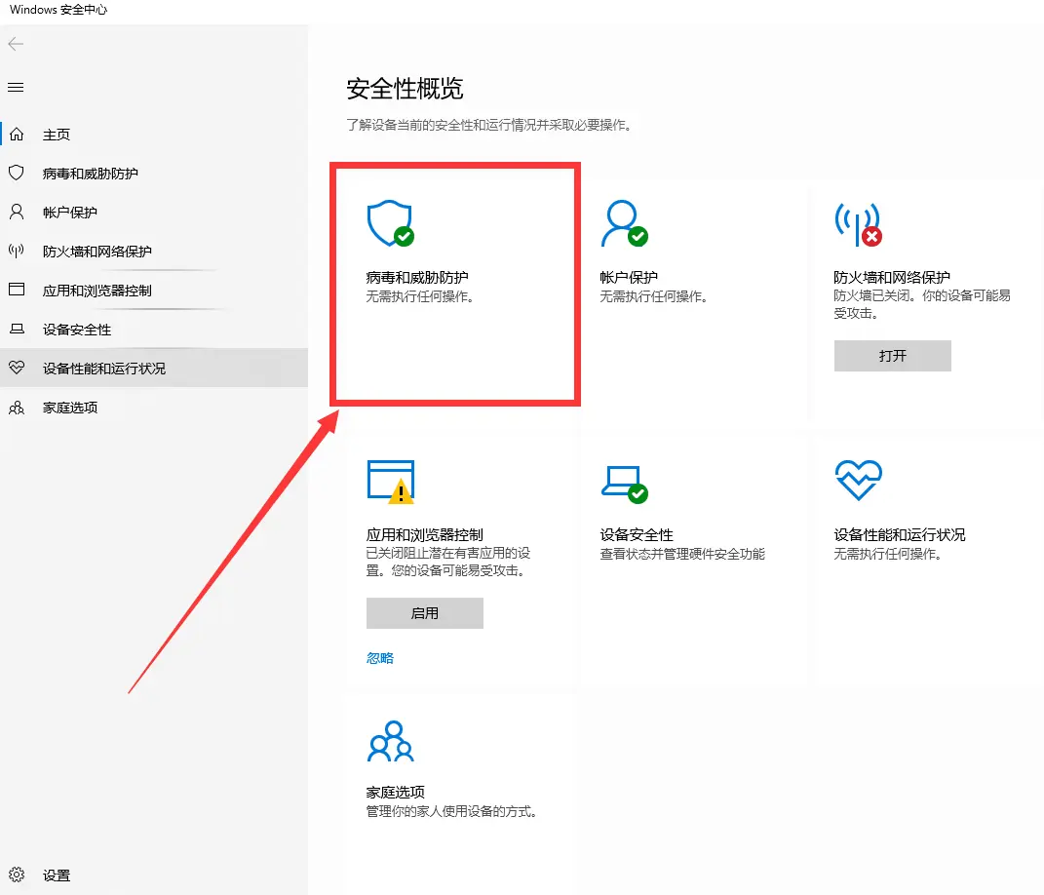Click the 忽略 link
Screen dimensions: 1044x895
(x=380, y=658)
